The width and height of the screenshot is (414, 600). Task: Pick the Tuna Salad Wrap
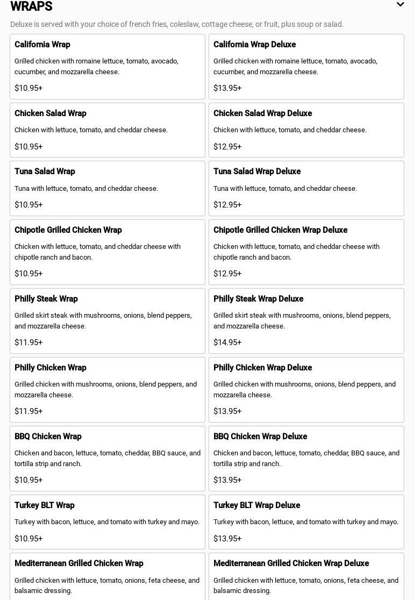click(107, 188)
